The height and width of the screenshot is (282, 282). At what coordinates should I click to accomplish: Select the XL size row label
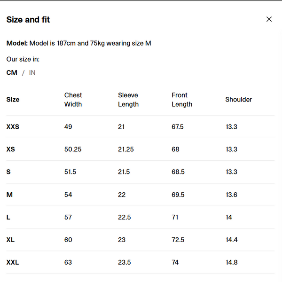pos(10,240)
